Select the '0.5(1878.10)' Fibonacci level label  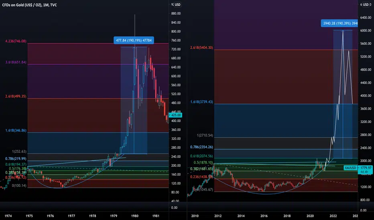click(x=203, y=162)
